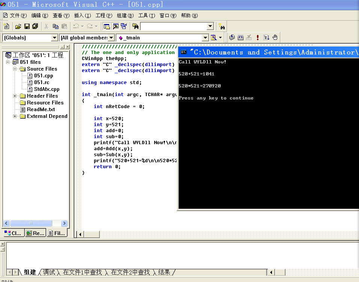The image size is (359, 282).
Task: Select the Resource Files folder
Action: 45,103
